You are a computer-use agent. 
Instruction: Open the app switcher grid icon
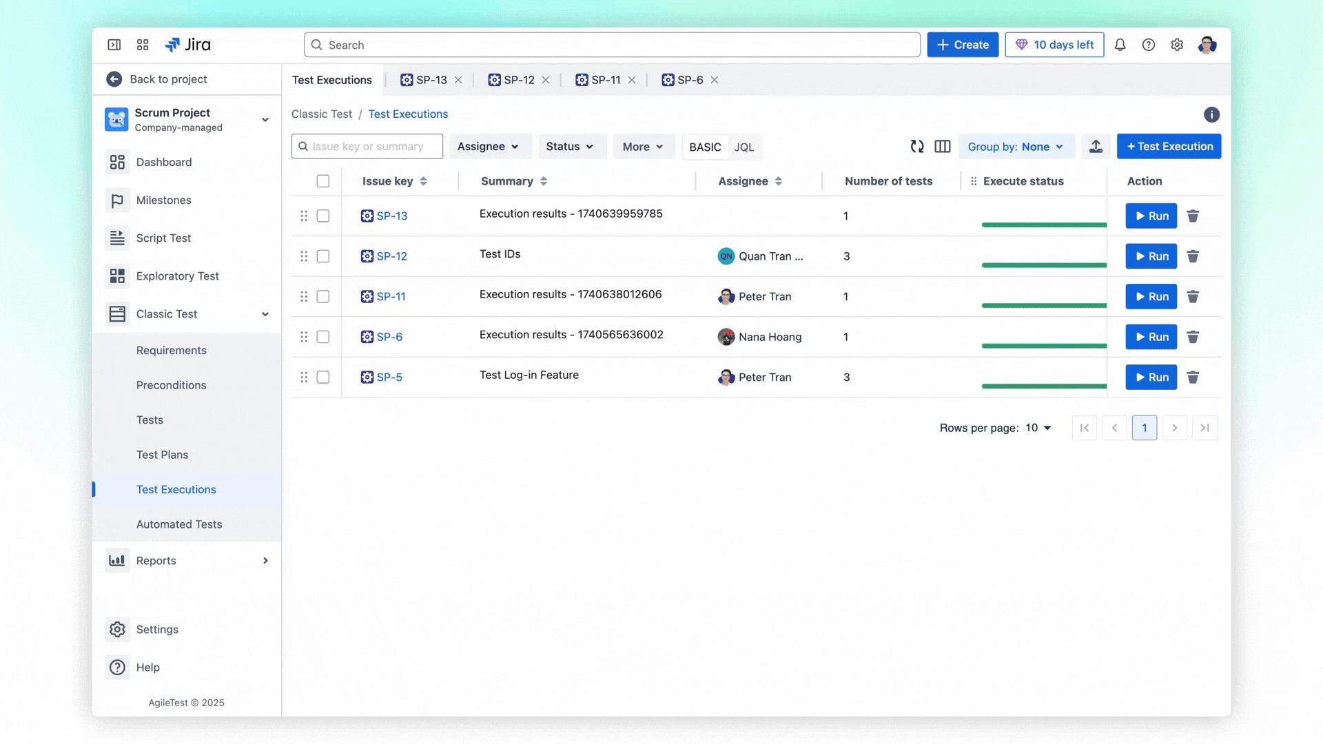pos(143,45)
